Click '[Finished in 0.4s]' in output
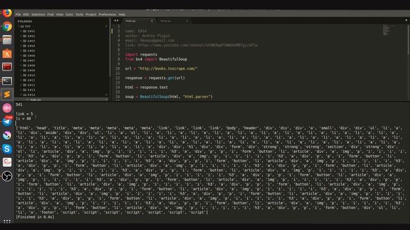Screen dimensions: 410x230 coord(35,217)
